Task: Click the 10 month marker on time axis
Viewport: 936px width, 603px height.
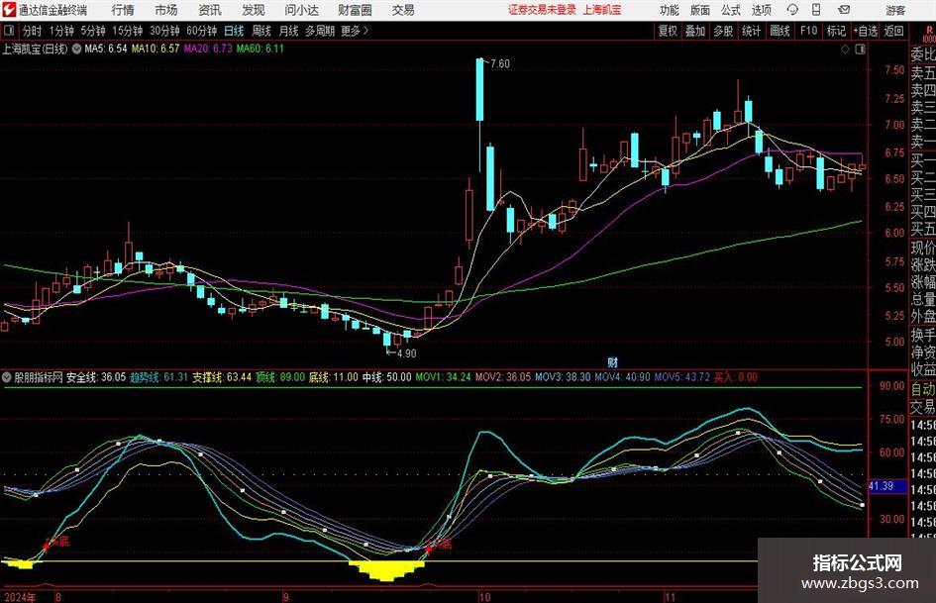Action: 484,597
